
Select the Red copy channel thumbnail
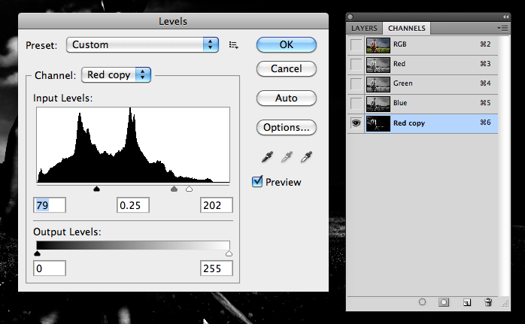tap(378, 123)
